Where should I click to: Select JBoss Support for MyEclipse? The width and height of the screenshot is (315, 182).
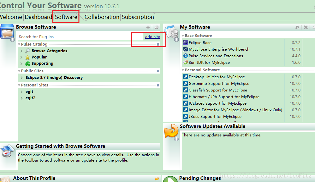(x=215, y=116)
